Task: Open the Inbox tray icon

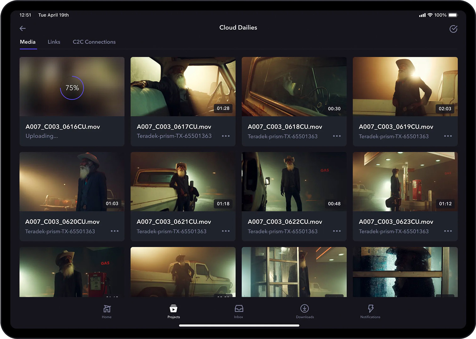Action: 239,309
